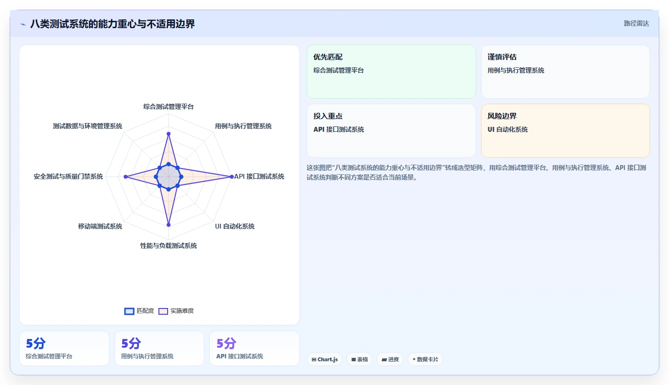Click the radar axis label 安全测试与质量门禁系统
This screenshot has width=669, height=385.
click(68, 176)
